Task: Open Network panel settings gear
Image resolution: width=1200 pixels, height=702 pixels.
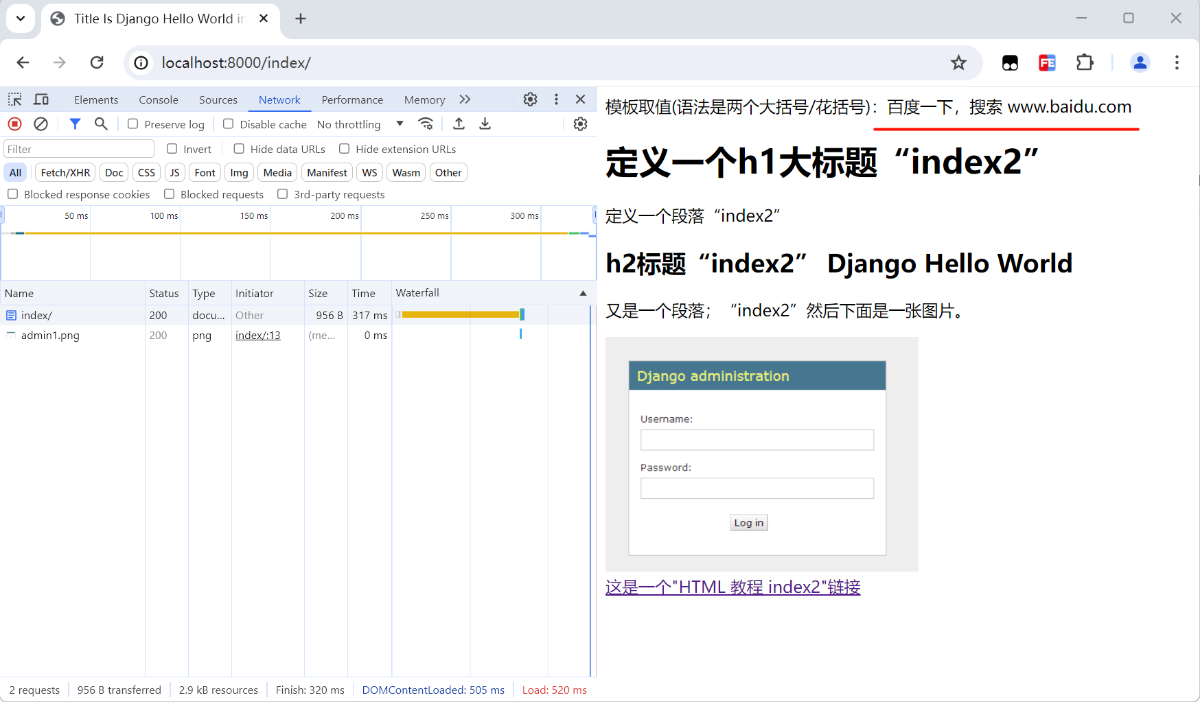Action: click(x=581, y=124)
